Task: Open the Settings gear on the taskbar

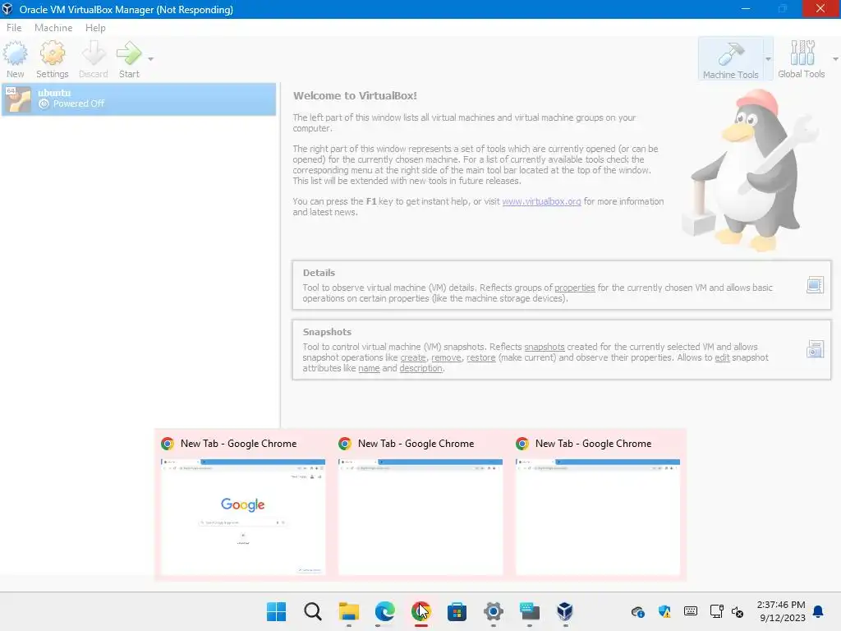Action: tap(493, 611)
